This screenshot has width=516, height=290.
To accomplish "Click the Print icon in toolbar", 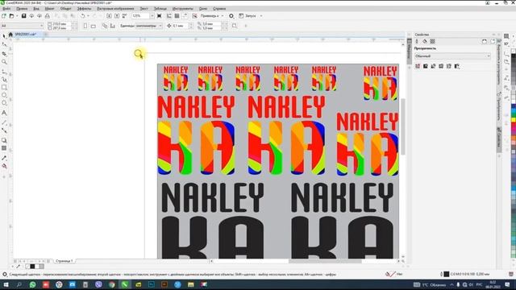I will [x=47, y=16].
